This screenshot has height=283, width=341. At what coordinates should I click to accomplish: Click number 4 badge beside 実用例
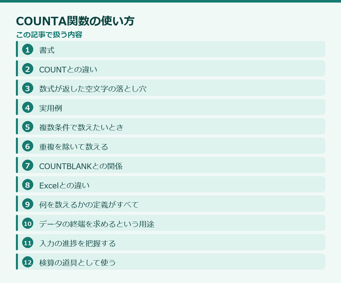(x=28, y=107)
